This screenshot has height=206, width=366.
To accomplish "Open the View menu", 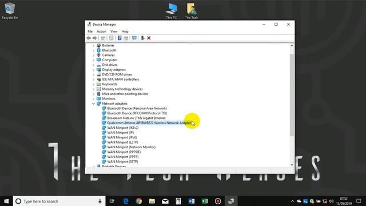I will click(x=114, y=31).
